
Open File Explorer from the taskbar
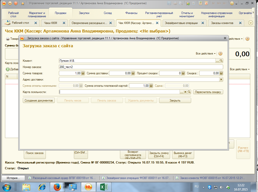pyautogui.click(x=27, y=187)
